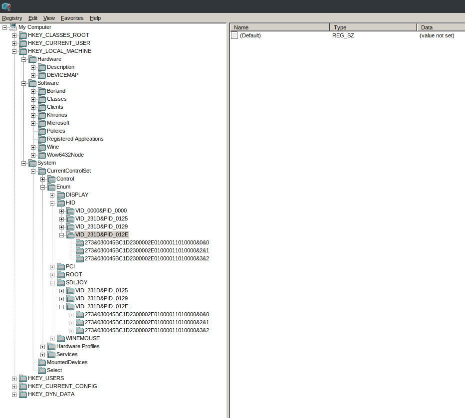Sort values by the Name column header
Screen dimensions: 465x418
click(x=279, y=27)
